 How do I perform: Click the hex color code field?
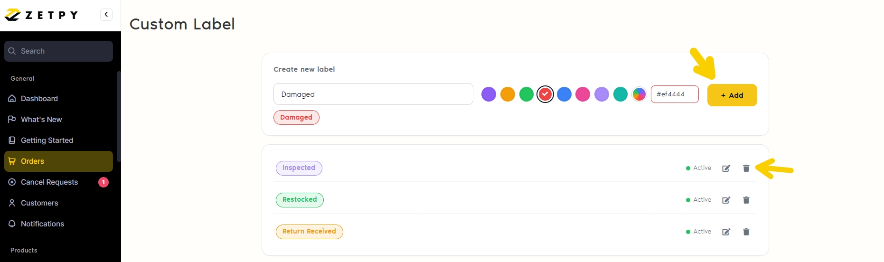(x=675, y=94)
